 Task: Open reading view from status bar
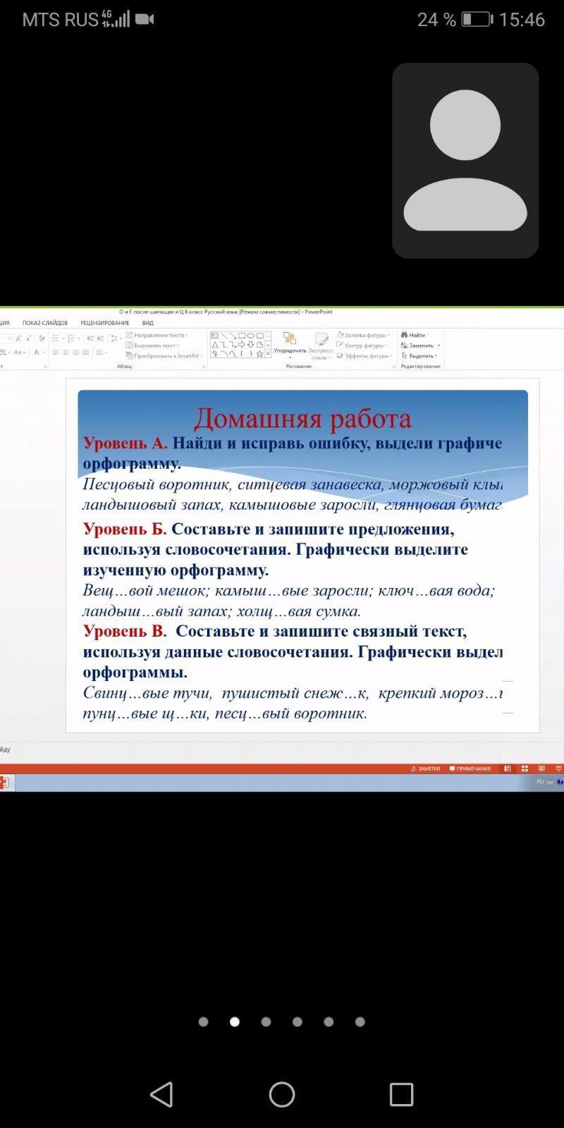tap(541, 768)
